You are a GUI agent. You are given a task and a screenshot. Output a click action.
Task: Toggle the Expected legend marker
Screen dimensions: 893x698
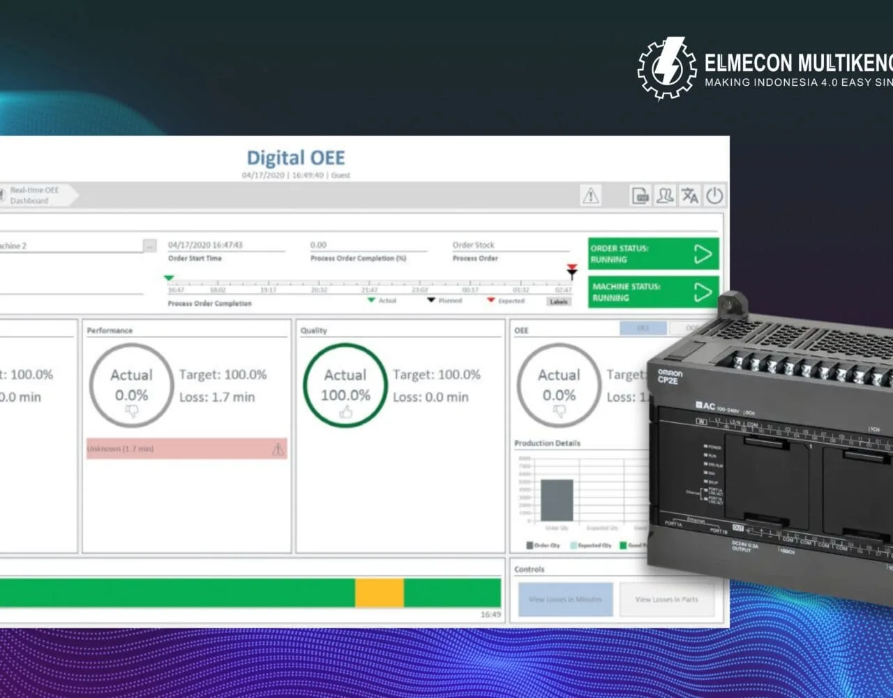[490, 301]
